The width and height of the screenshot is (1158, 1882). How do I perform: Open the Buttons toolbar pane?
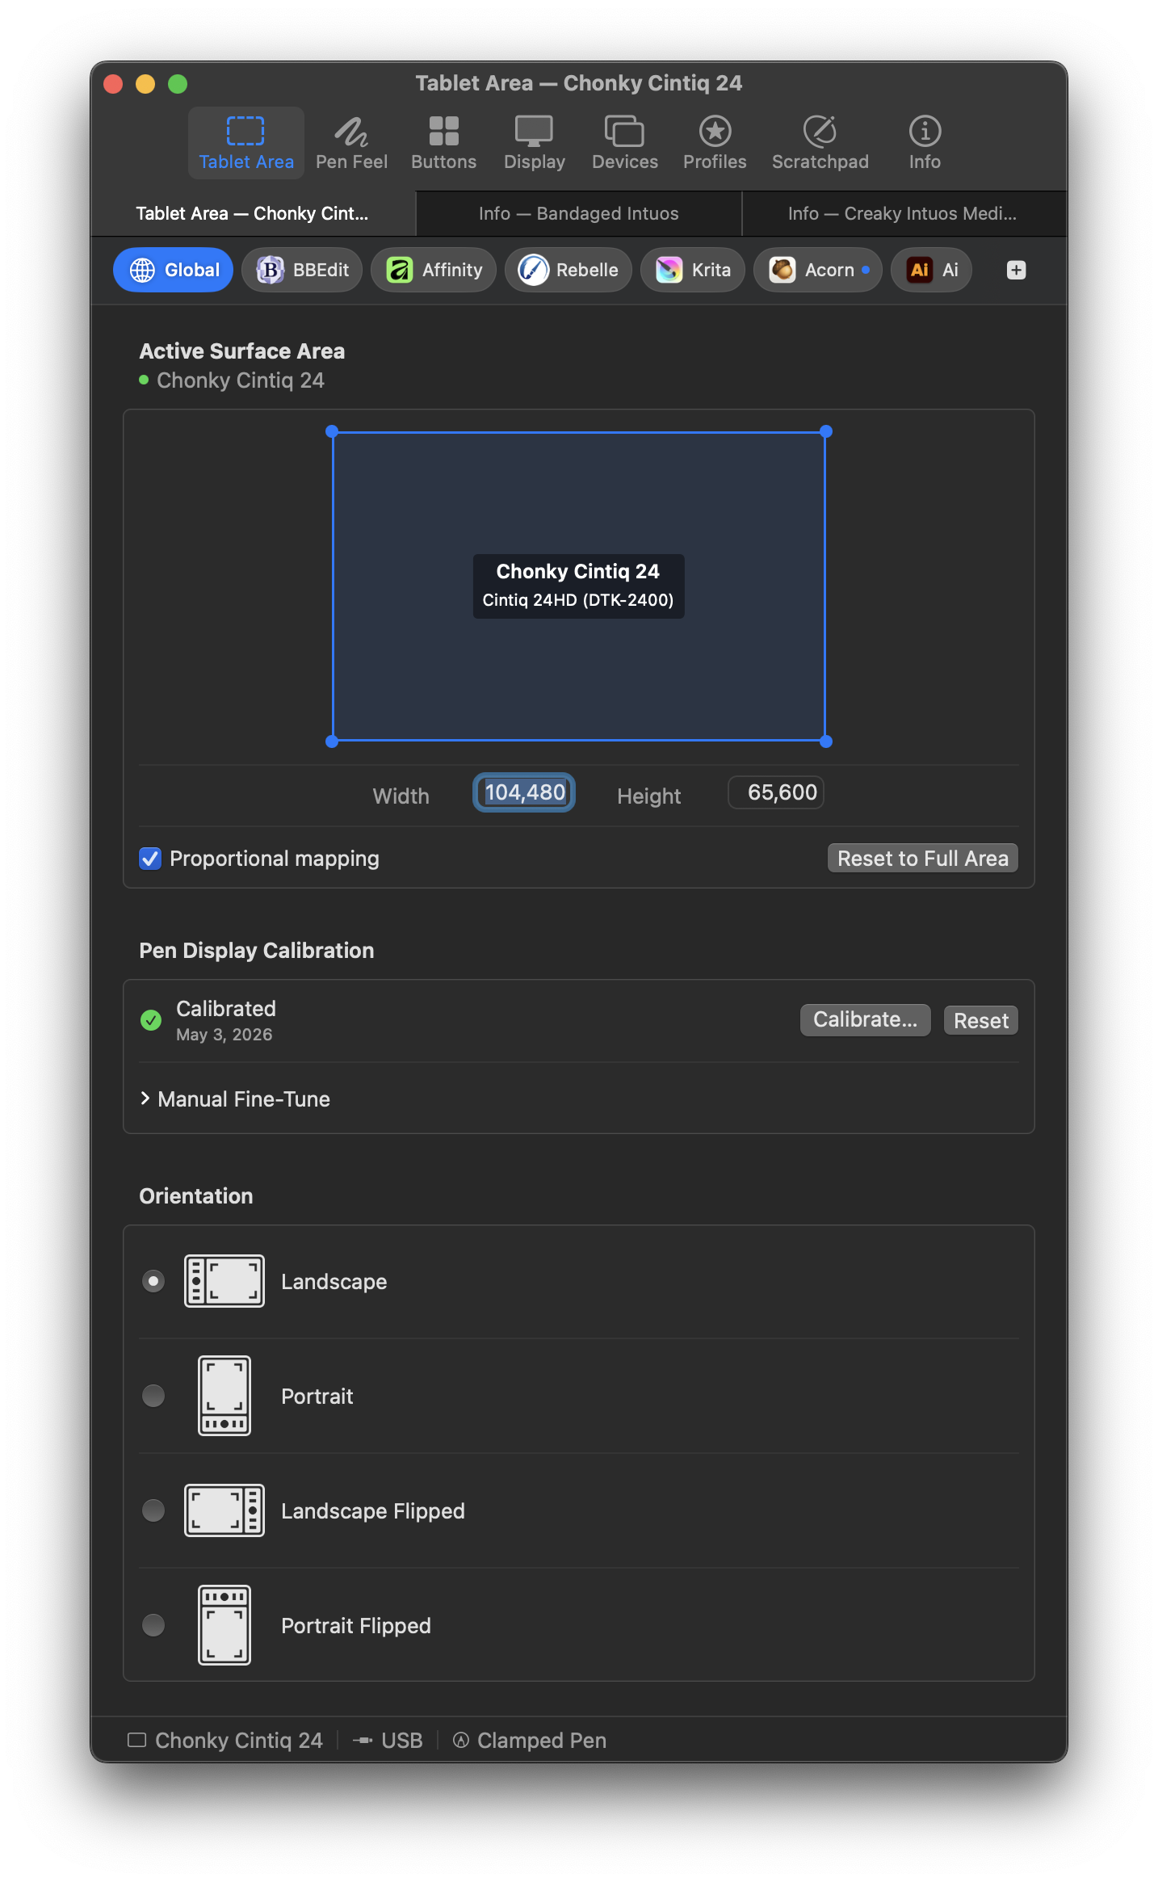pyautogui.click(x=443, y=143)
